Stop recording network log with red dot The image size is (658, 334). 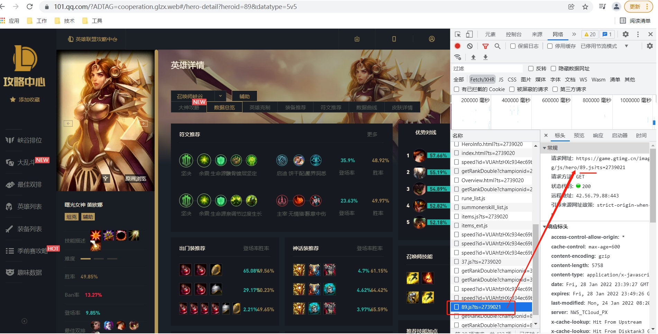click(457, 46)
